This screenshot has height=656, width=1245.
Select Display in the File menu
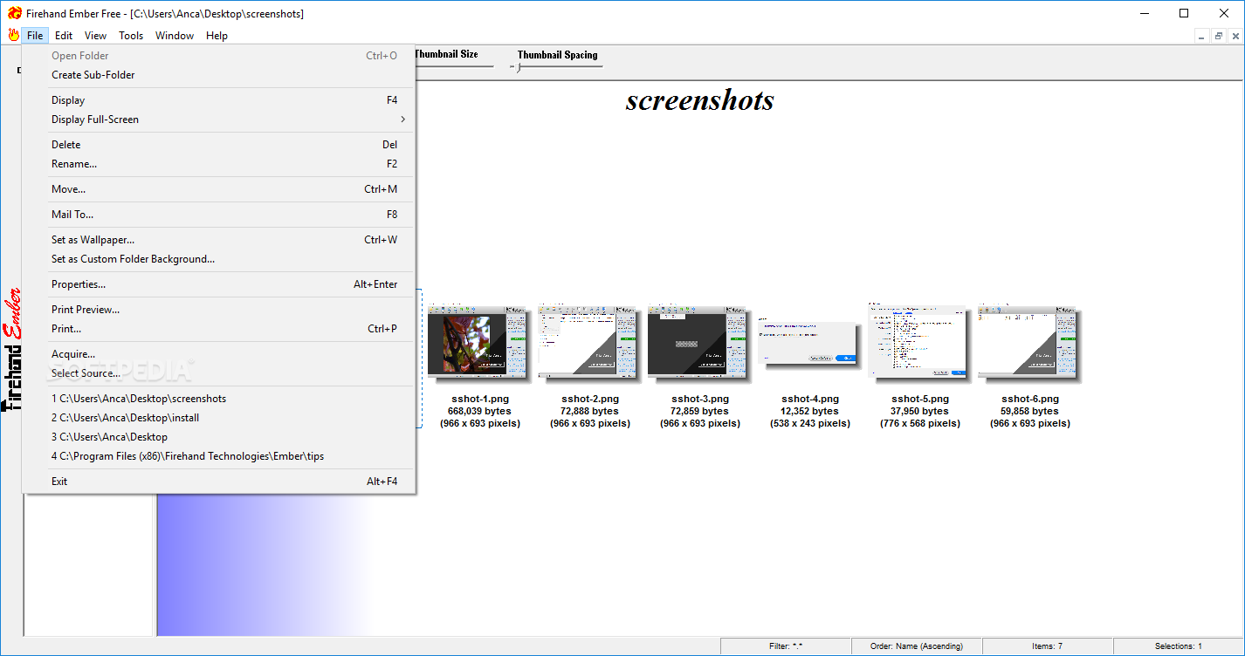218,100
